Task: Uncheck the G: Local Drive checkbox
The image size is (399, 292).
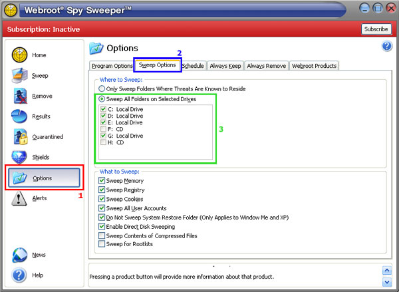Action: (x=103, y=136)
